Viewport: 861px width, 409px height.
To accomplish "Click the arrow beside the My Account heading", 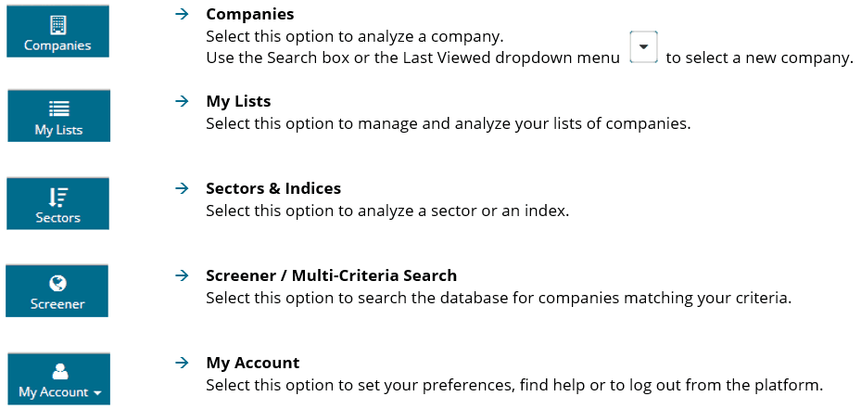I will click(x=182, y=363).
